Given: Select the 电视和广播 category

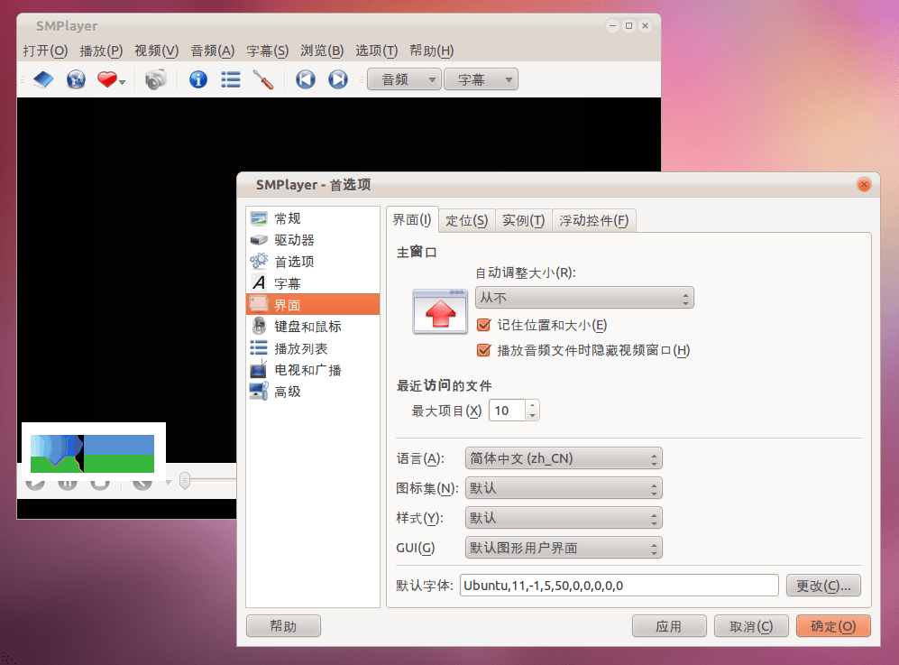Looking at the screenshot, I should pyautogui.click(x=313, y=370).
